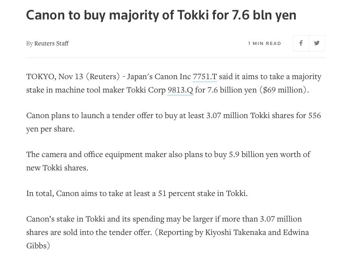The image size is (357, 254).
Task: Share the article on Twitter
Action: click(x=317, y=43)
